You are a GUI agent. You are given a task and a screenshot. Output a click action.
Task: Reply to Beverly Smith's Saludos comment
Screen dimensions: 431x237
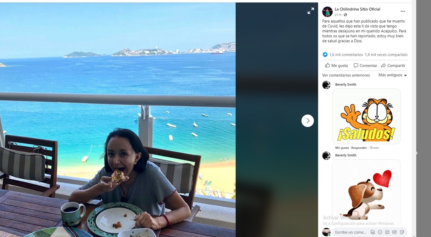click(x=359, y=148)
